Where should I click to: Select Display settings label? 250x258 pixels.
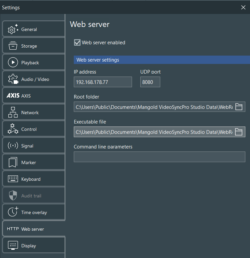pyautogui.click(x=29, y=246)
